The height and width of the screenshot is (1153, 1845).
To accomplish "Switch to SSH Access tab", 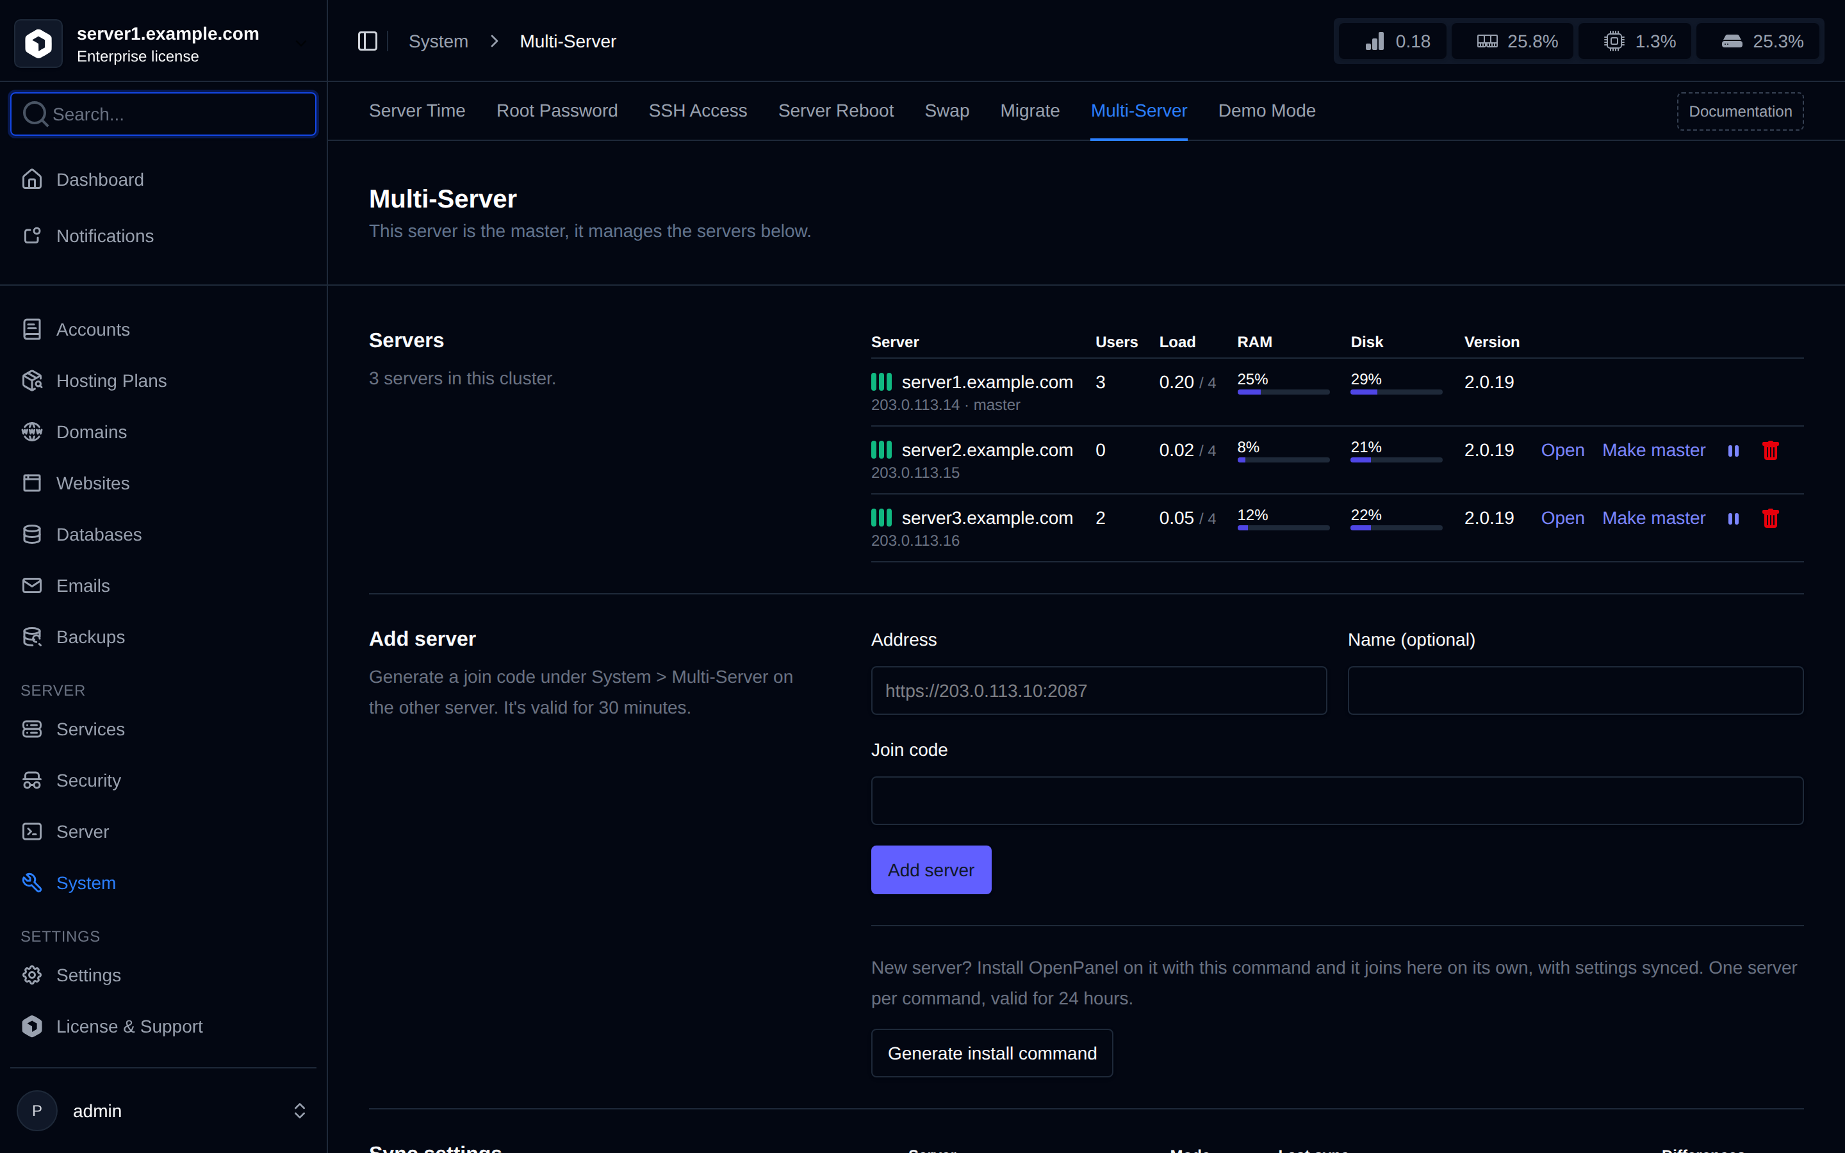I will pos(698,111).
